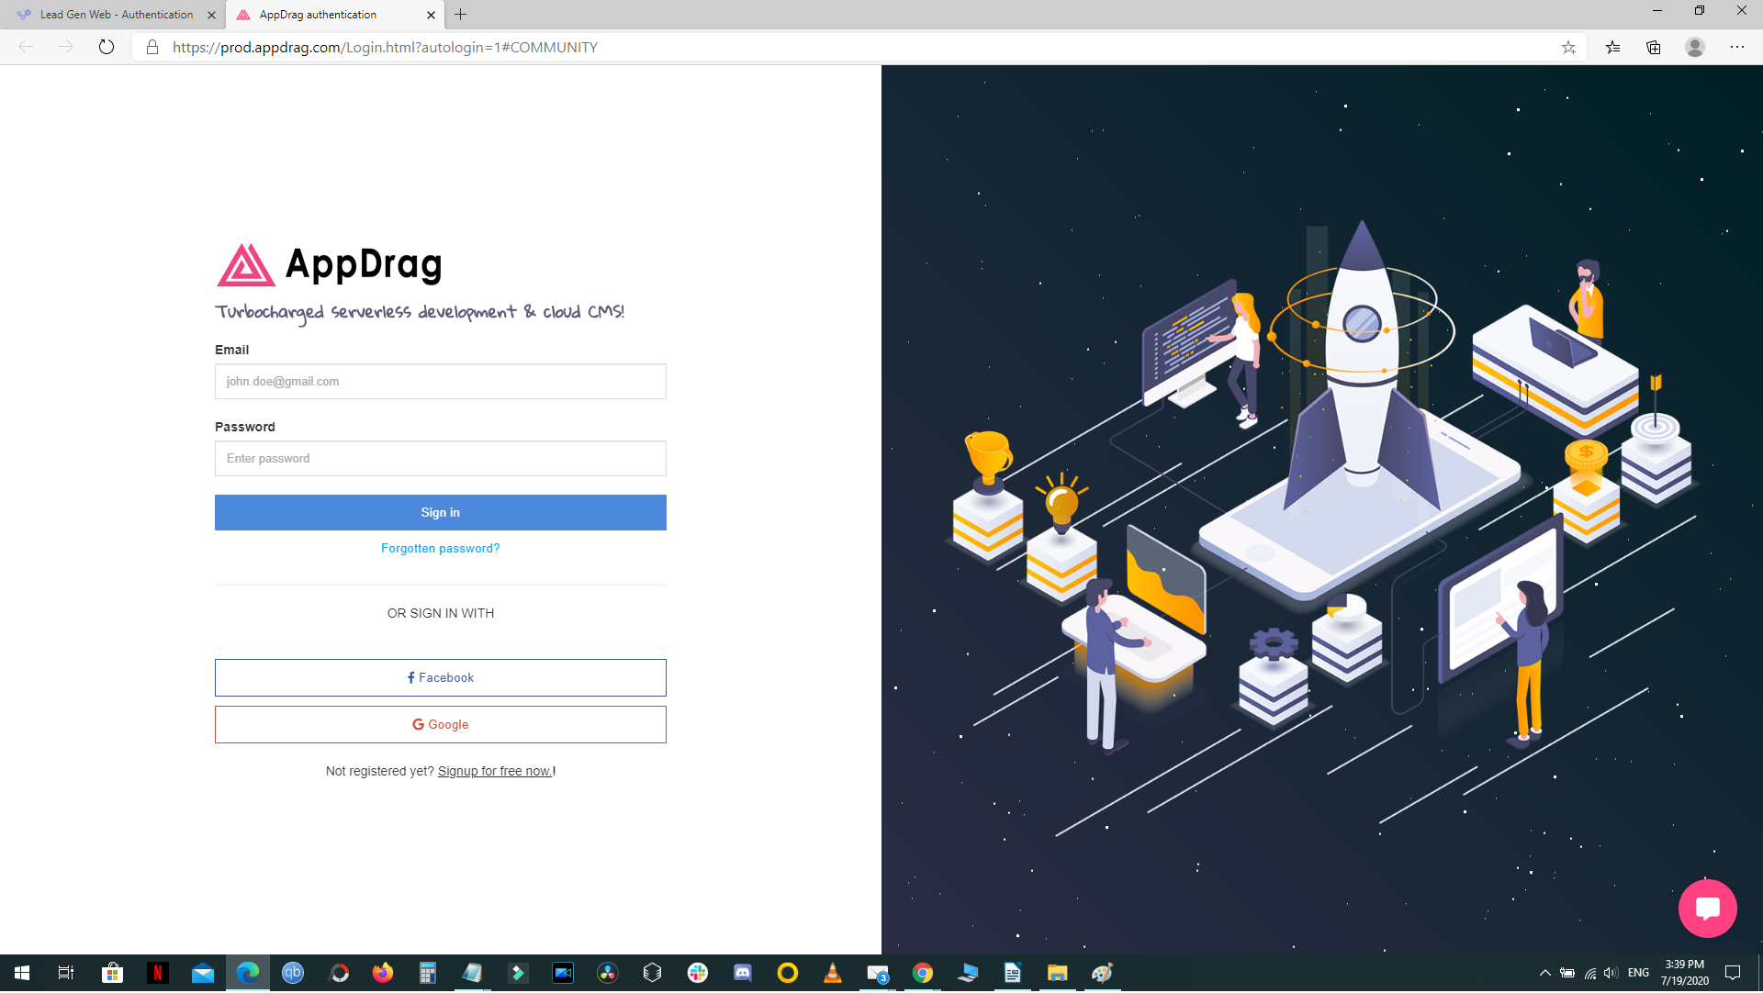Open Firefox from taskbar

pyautogui.click(x=383, y=974)
